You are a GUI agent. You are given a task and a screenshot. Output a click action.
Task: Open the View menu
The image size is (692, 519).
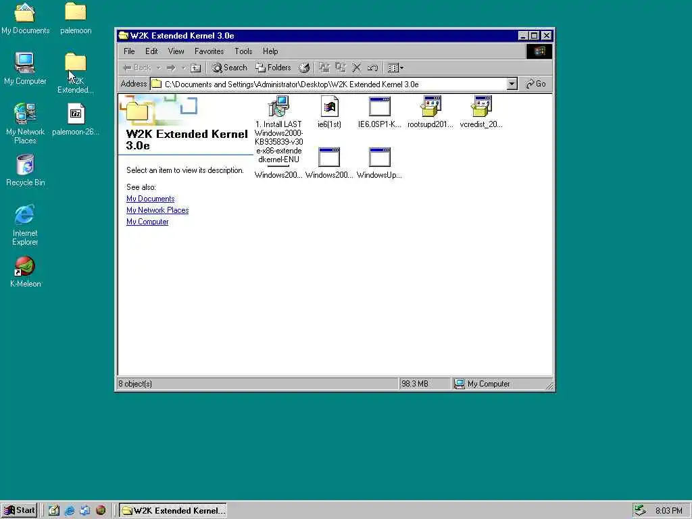point(176,51)
